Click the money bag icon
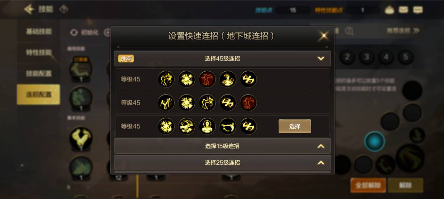The height and width of the screenshot is (199, 444). tap(389, 10)
